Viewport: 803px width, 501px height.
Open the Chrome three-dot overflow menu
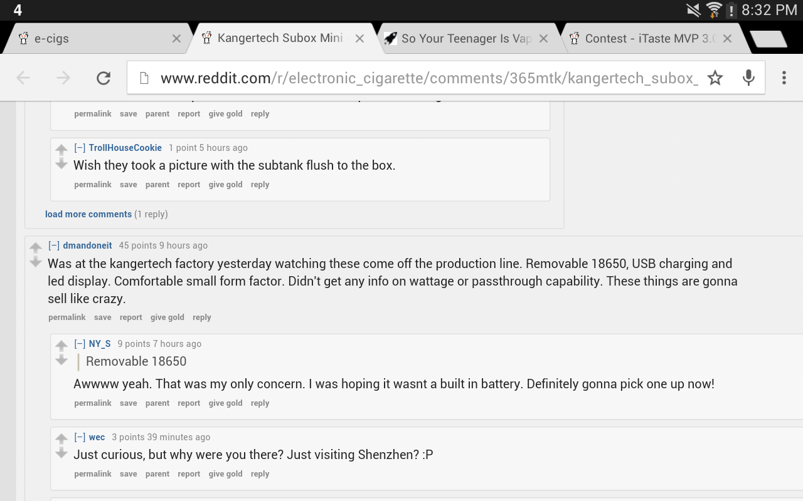pos(784,78)
